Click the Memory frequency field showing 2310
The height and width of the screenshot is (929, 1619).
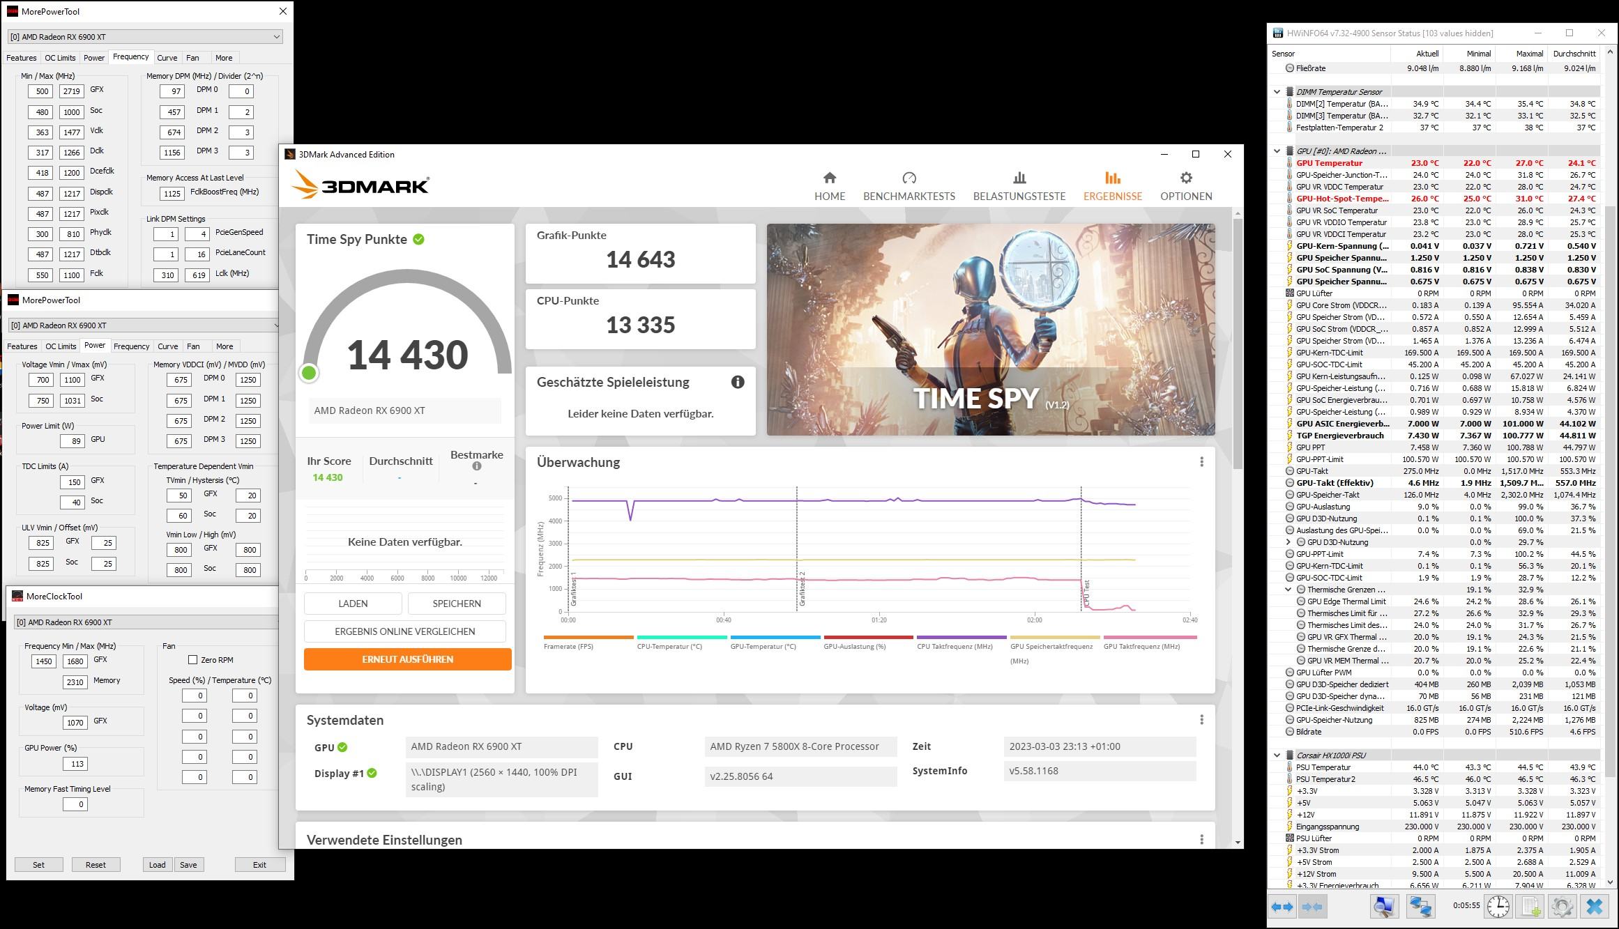pyautogui.click(x=75, y=682)
